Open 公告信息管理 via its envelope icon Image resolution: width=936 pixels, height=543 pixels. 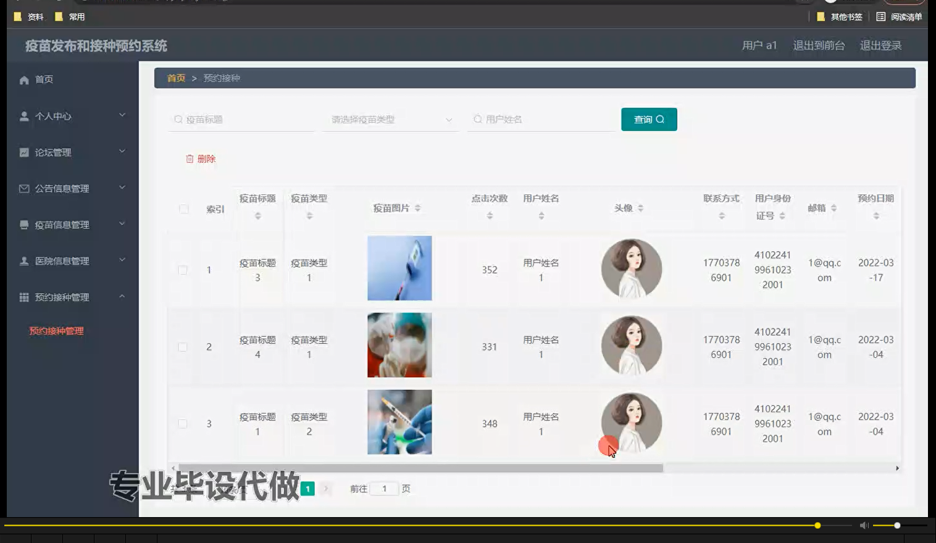pyautogui.click(x=23, y=188)
